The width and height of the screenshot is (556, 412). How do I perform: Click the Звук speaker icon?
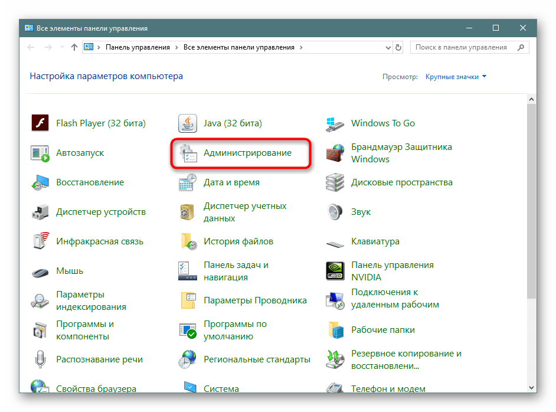(335, 212)
